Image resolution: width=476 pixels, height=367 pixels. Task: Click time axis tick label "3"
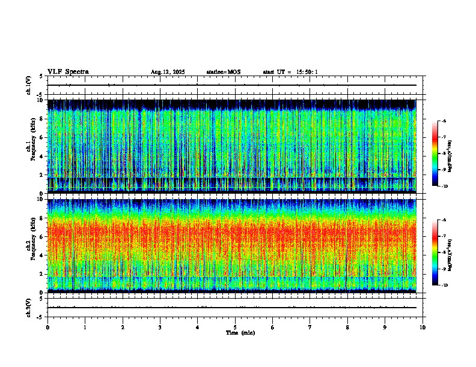[x=160, y=327]
